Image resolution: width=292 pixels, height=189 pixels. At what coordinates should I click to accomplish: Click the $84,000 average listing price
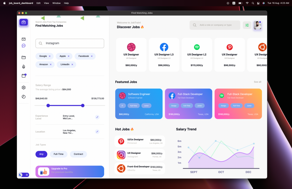67,90
